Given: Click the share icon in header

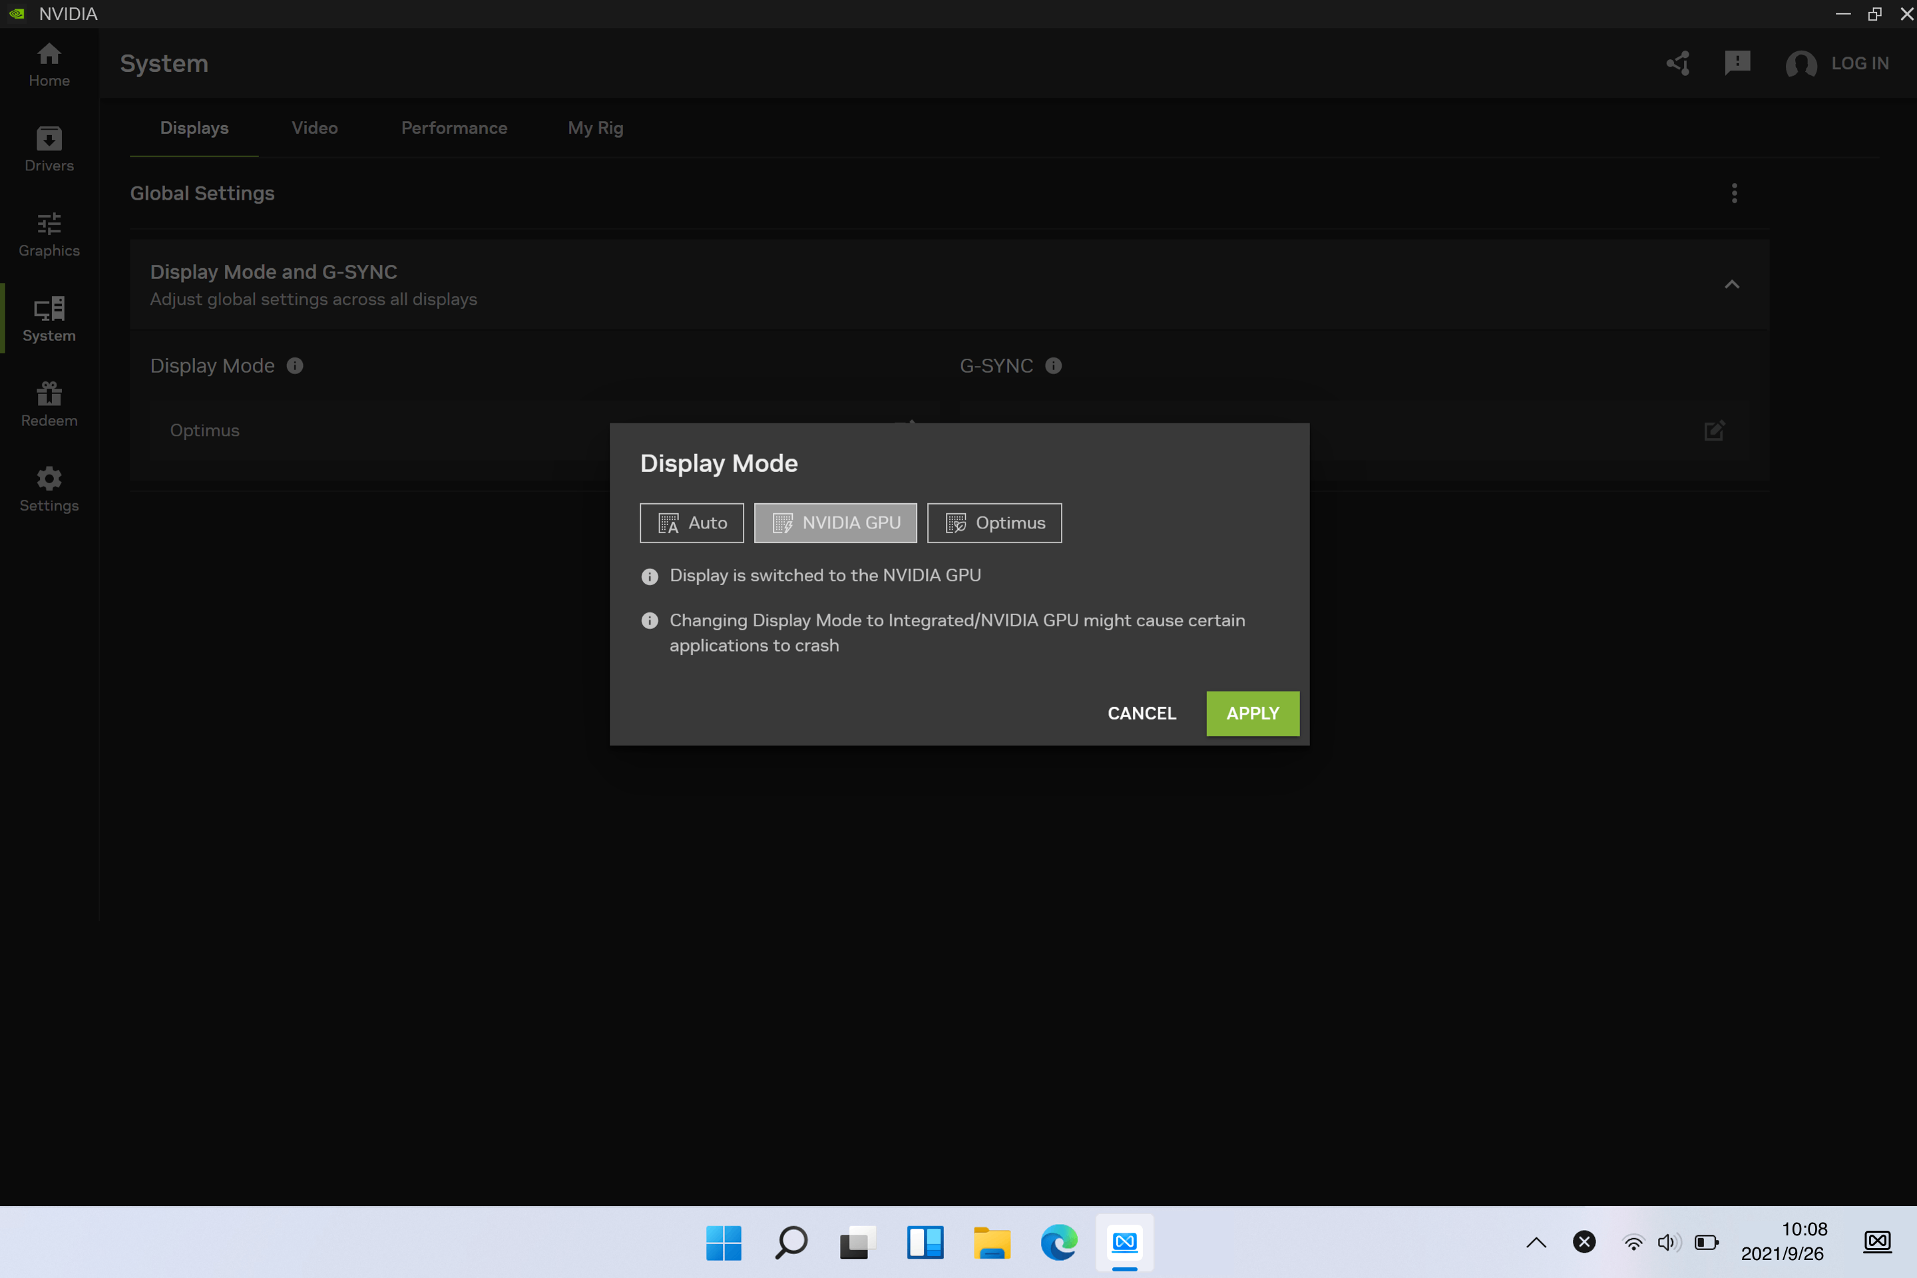Looking at the screenshot, I should 1678,64.
